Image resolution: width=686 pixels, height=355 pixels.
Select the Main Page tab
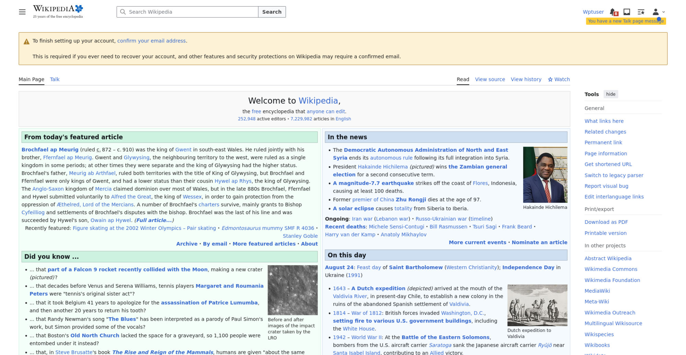tap(32, 79)
